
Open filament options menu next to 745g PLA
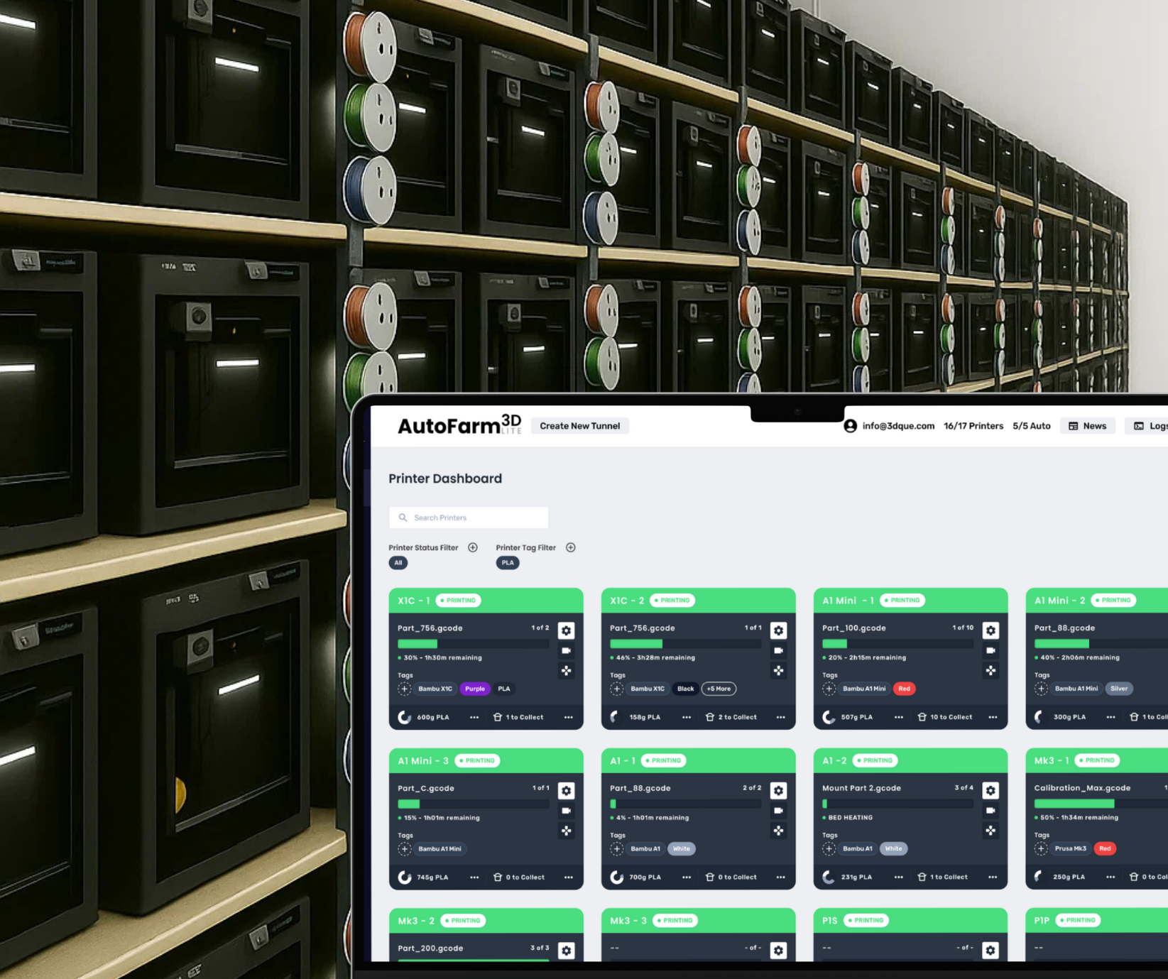[x=474, y=877]
